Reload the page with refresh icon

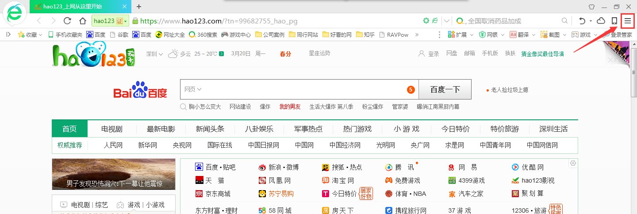67,21
